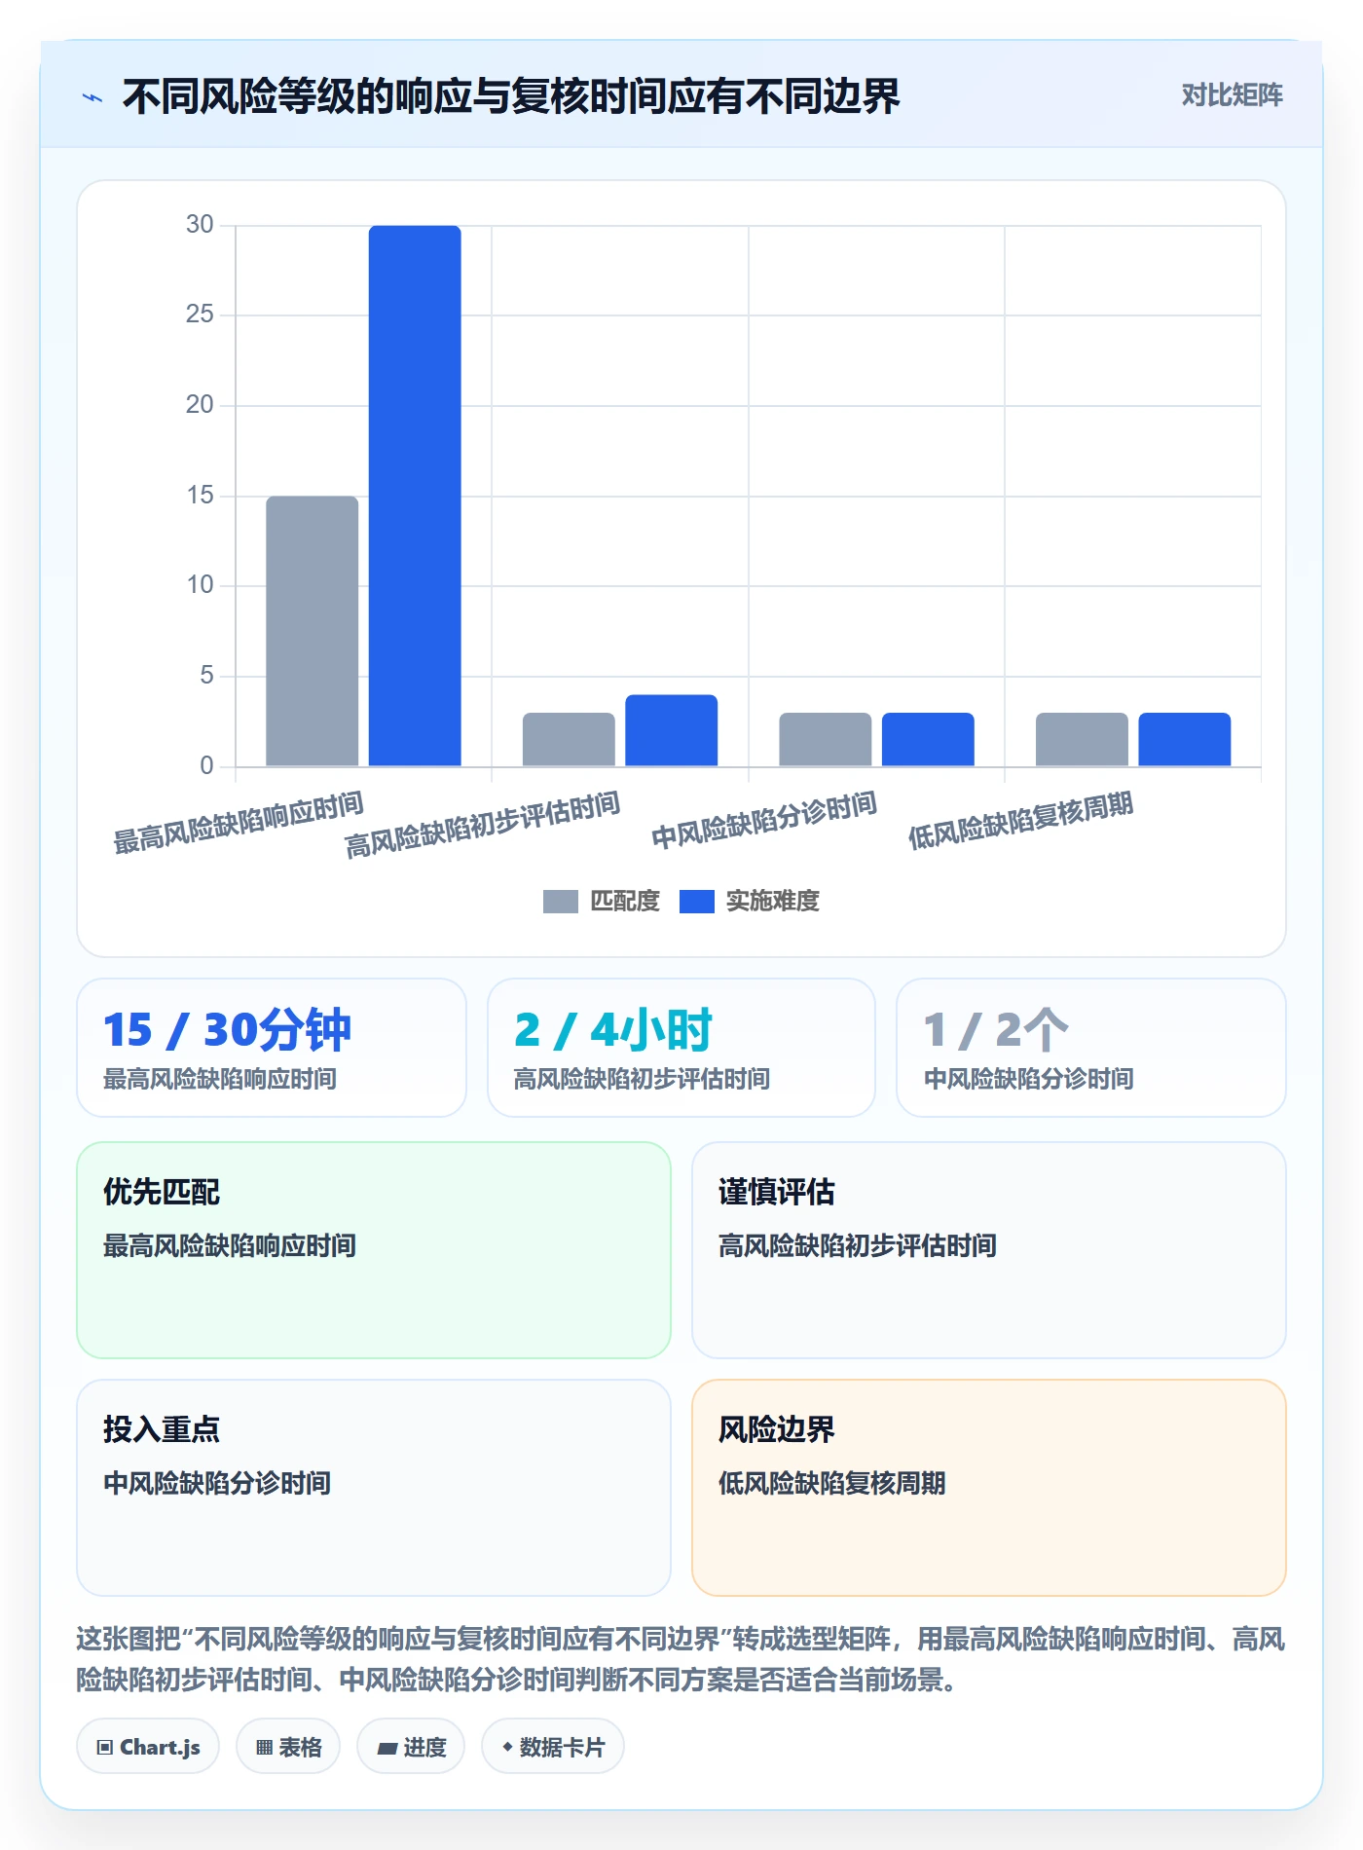The width and height of the screenshot is (1363, 1850).
Task: Click the diamond icon in 数据卡片 tag
Action: coord(507,1748)
